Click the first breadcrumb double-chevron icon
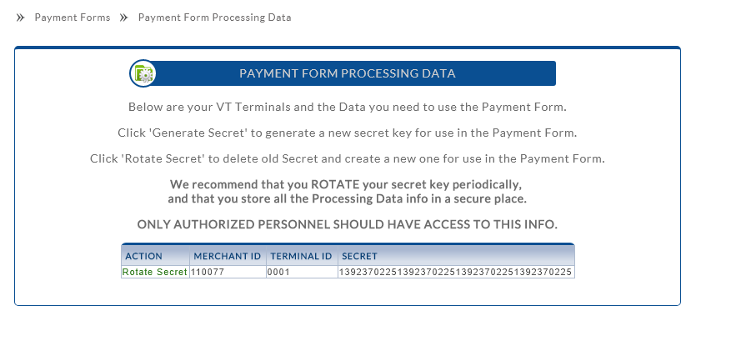 pos(21,18)
